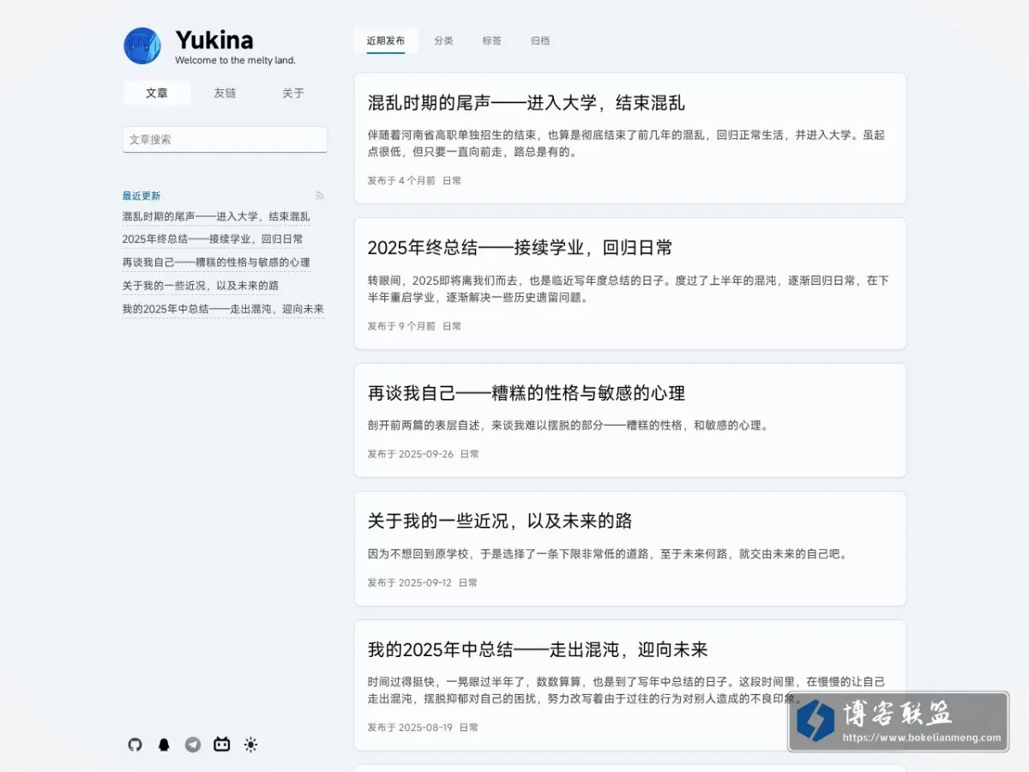The height and width of the screenshot is (772, 1029).
Task: Click excerpt beginning 伴随着河南省高职单独招生的结束
Action: [626, 143]
